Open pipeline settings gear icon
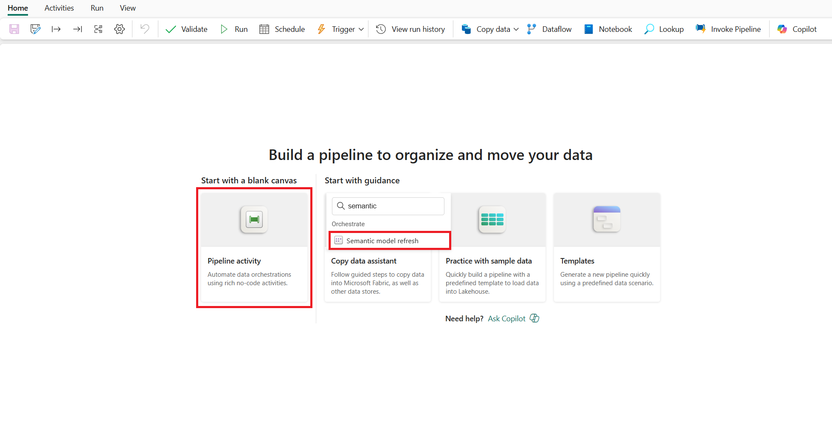The image size is (832, 421). tap(119, 29)
